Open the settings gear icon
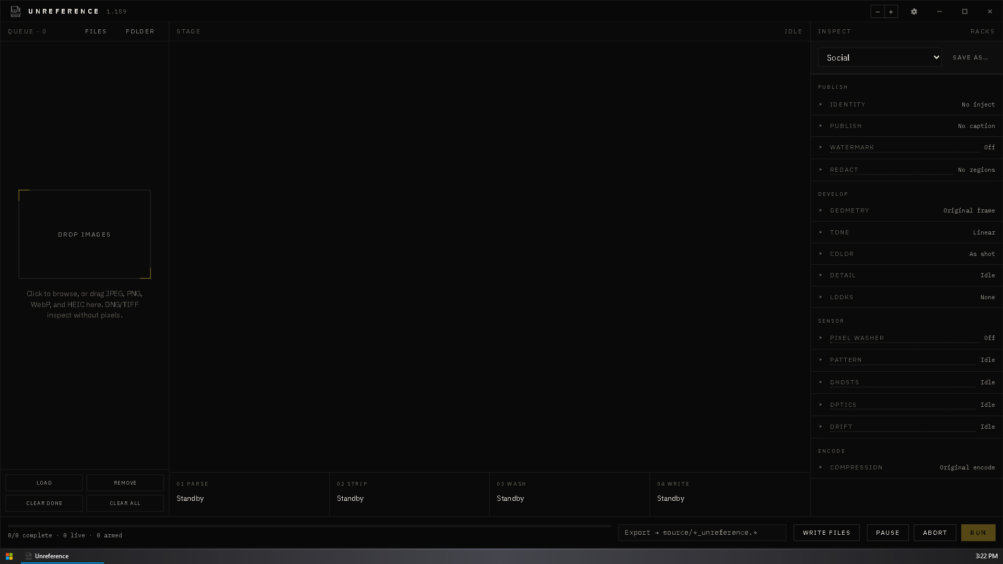This screenshot has width=1003, height=564. coord(914,11)
